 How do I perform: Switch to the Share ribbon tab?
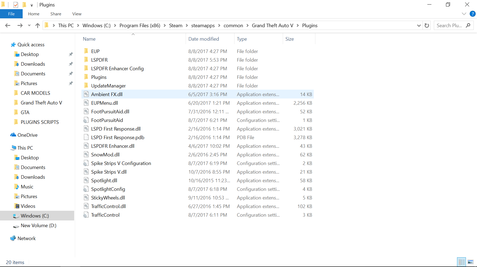pos(56,14)
